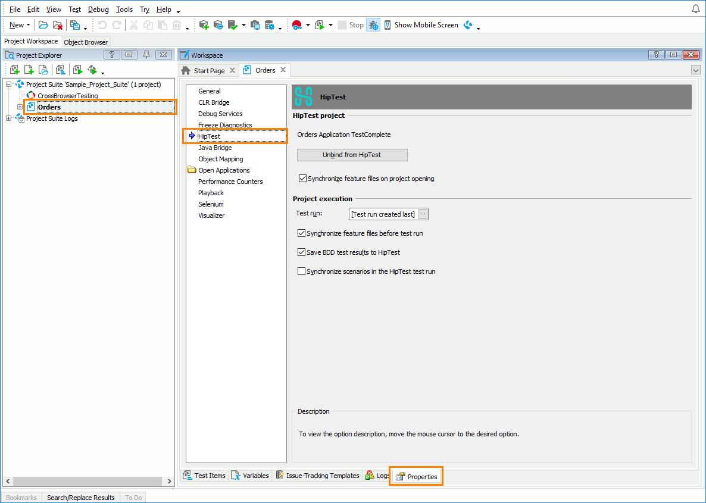
Task: Open the New dropdown arrow
Action: [x=29, y=25]
